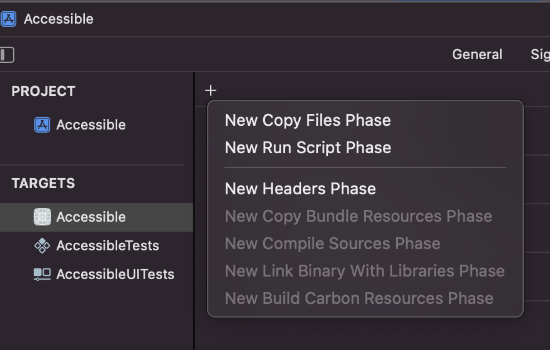Click the AccessibleTests target diamond icon
The height and width of the screenshot is (350, 550).
(42, 245)
